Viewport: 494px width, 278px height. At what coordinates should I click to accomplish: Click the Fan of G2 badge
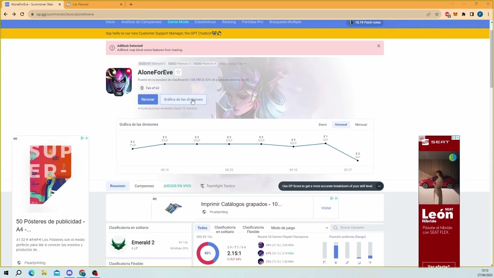(x=149, y=88)
